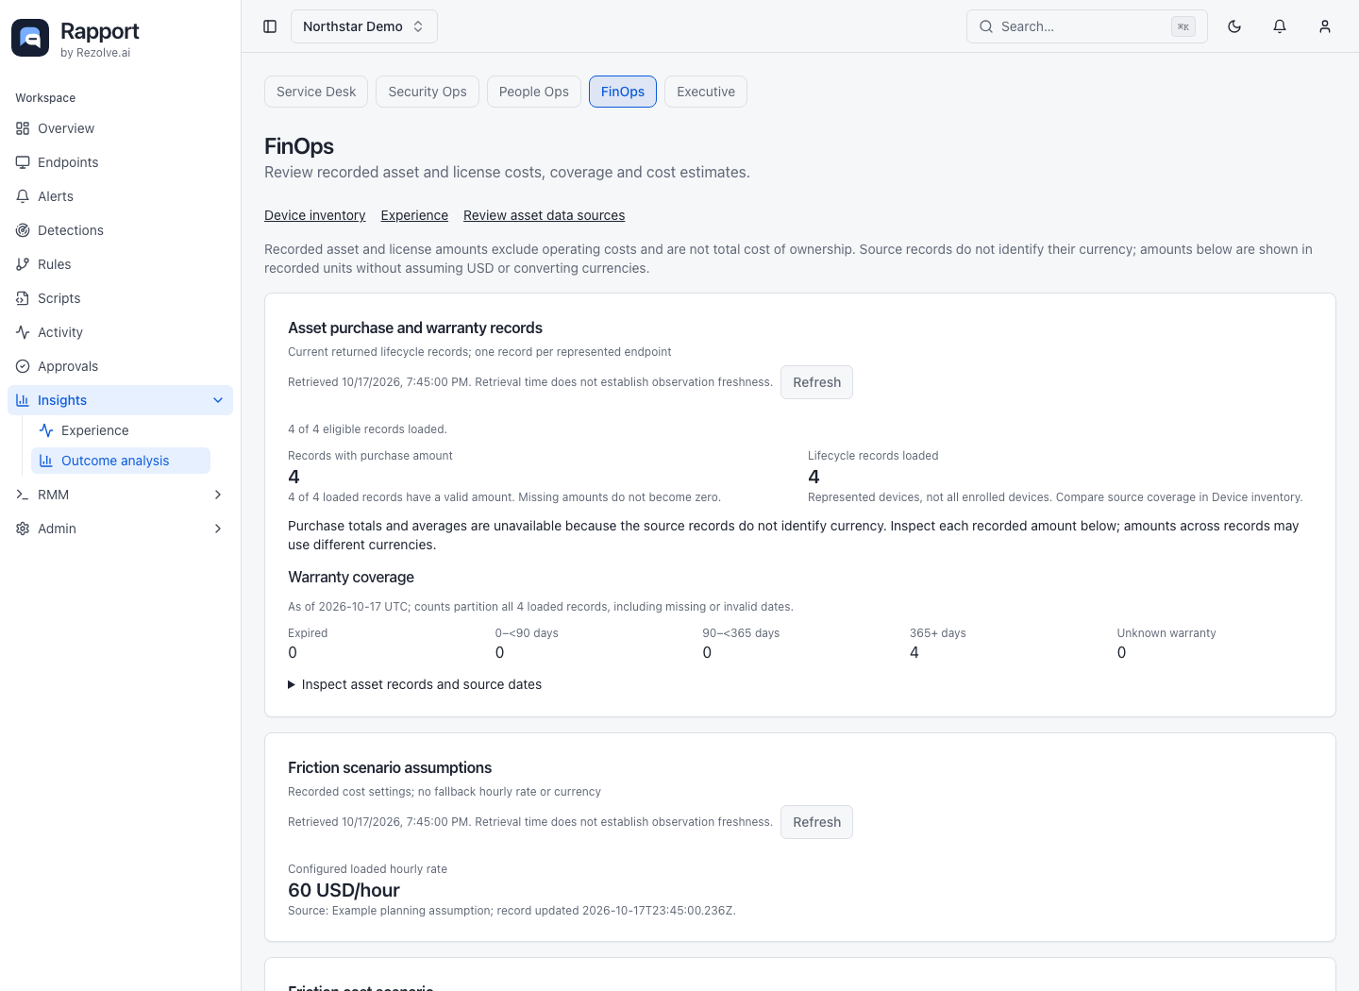The image size is (1359, 991).
Task: Refresh friction scenario assumptions
Action: click(x=816, y=822)
